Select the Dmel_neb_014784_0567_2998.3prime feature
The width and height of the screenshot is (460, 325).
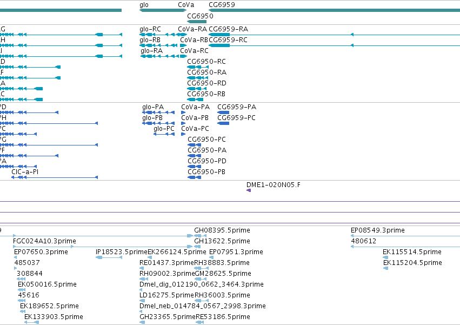141,311
